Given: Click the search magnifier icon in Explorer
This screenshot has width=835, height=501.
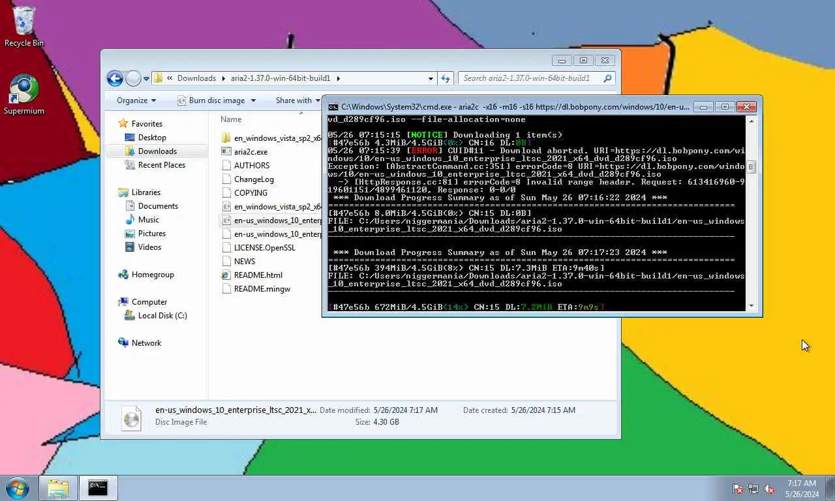Looking at the screenshot, I should [x=607, y=78].
